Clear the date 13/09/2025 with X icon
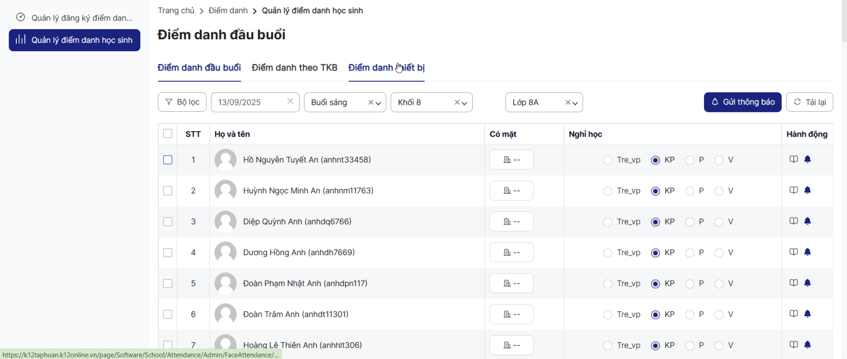The width and height of the screenshot is (847, 359). click(290, 101)
